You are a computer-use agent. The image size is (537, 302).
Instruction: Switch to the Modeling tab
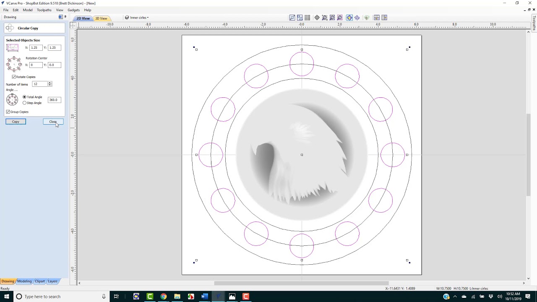[x=24, y=281]
